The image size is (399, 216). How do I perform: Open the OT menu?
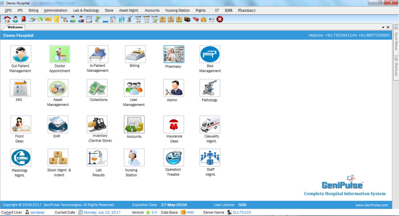pos(217,10)
